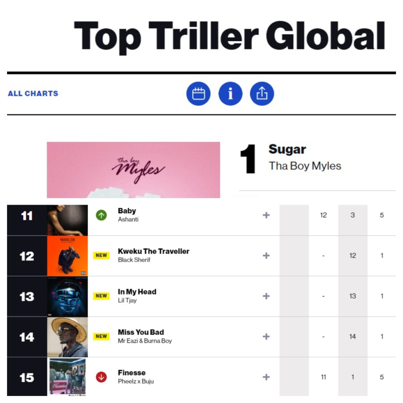Expand the Baby row plus icon
Screen dimensions: 403x403
click(x=266, y=215)
